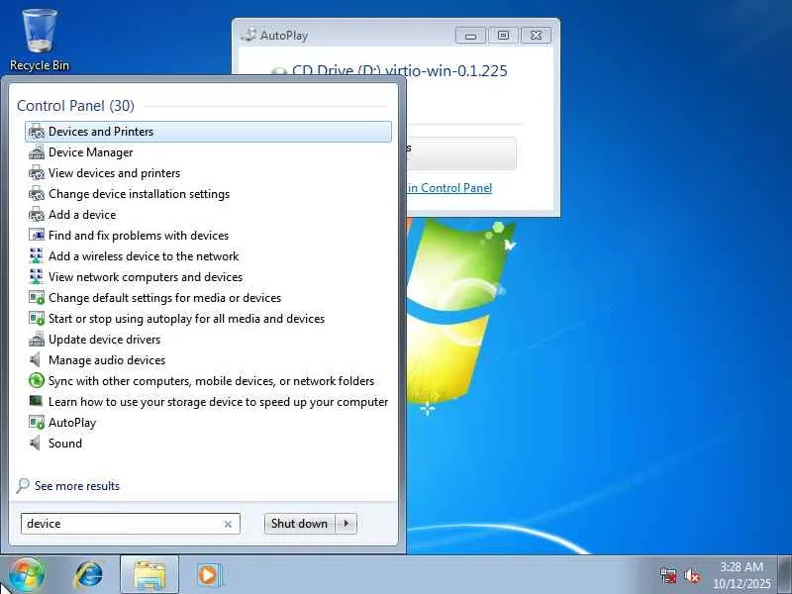Click the Find and fix problems icon
This screenshot has width=792, height=594.
click(37, 236)
